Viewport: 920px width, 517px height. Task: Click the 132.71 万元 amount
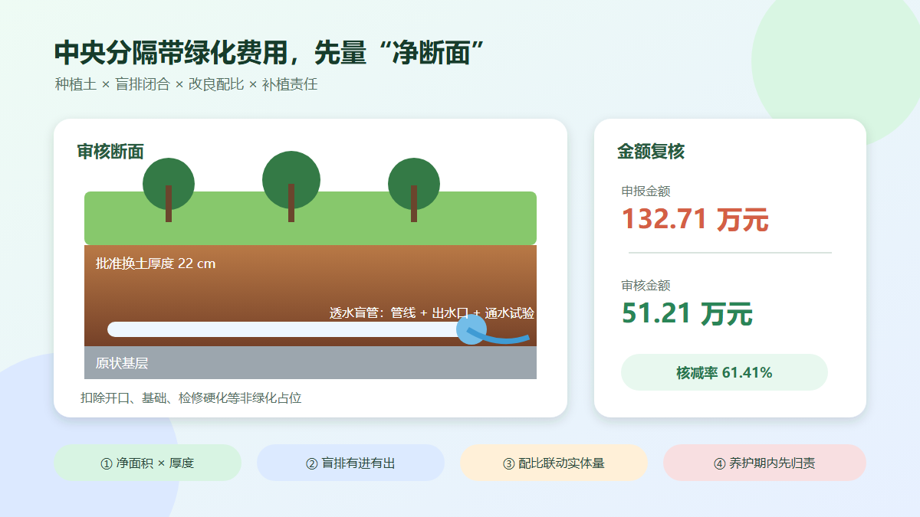click(x=695, y=220)
